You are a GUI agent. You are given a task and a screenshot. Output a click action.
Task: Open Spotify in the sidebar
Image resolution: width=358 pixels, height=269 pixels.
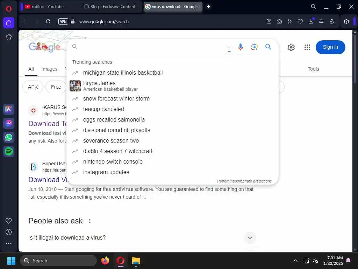9,151
